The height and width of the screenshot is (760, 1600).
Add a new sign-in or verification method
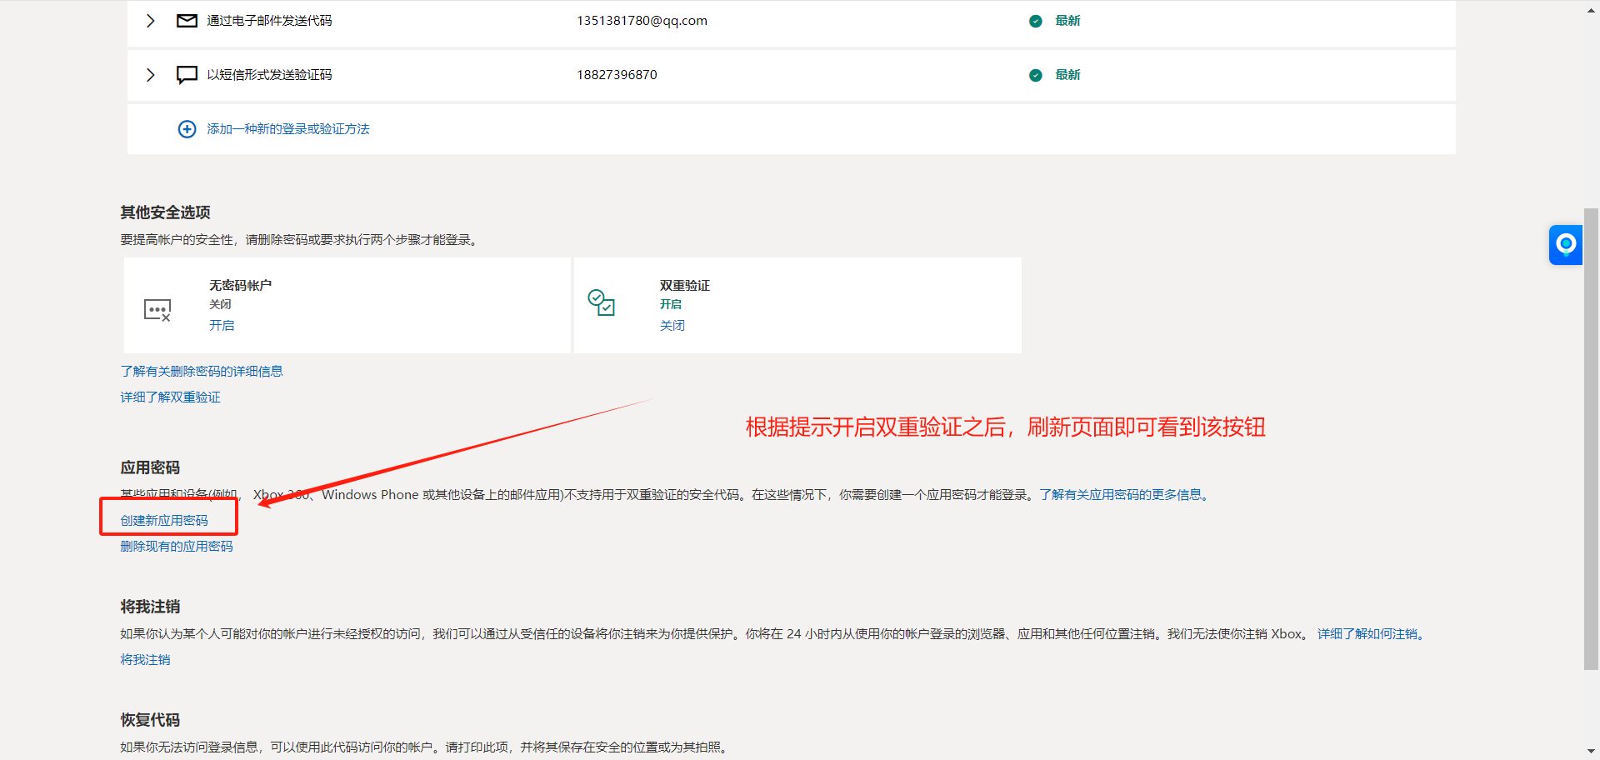(x=288, y=129)
